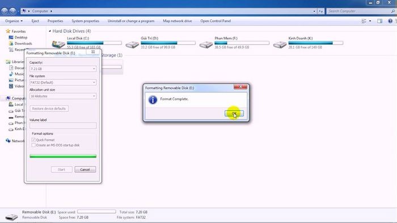Collapse the Hard Disk Drives group
This screenshot has width=397, height=223.
[x=50, y=31]
